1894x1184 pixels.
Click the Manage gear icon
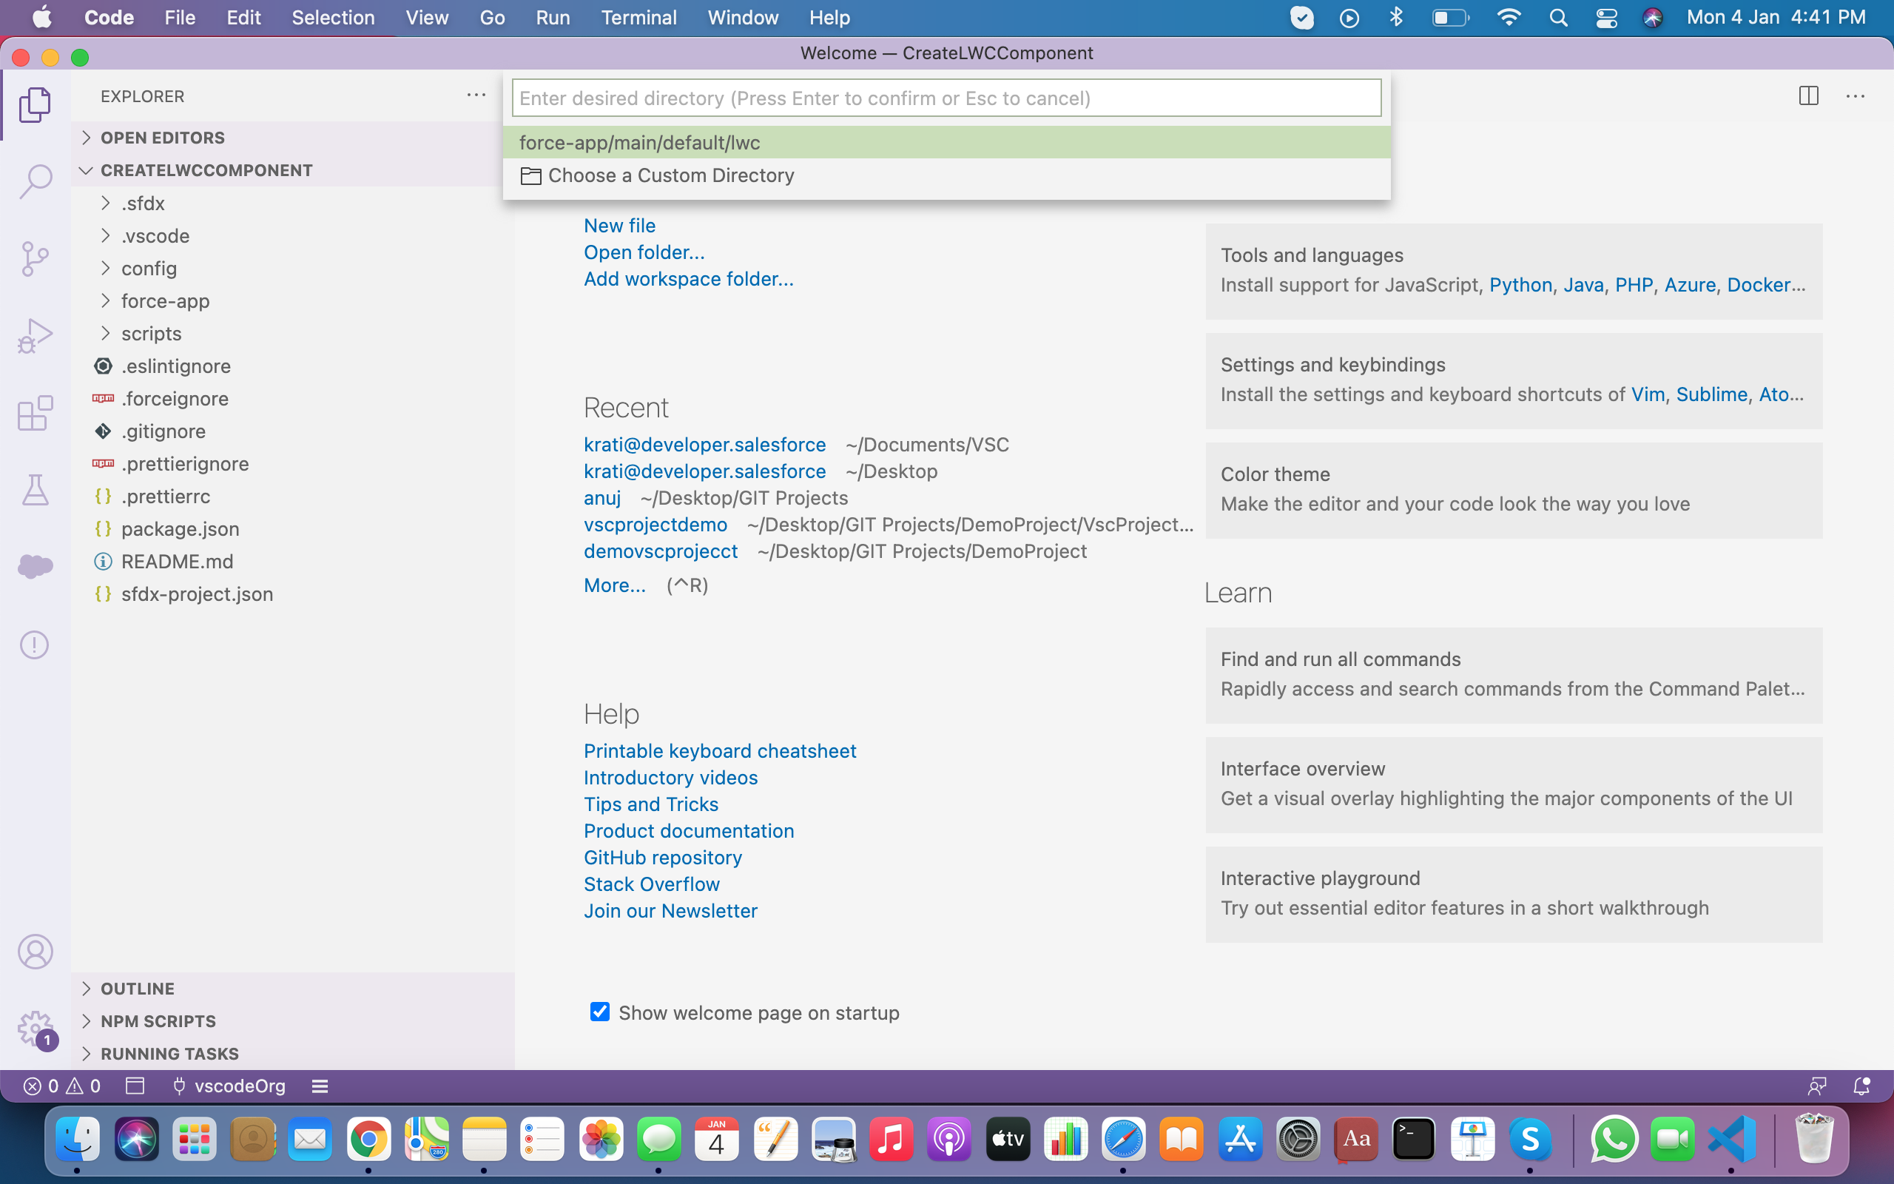[36, 1027]
